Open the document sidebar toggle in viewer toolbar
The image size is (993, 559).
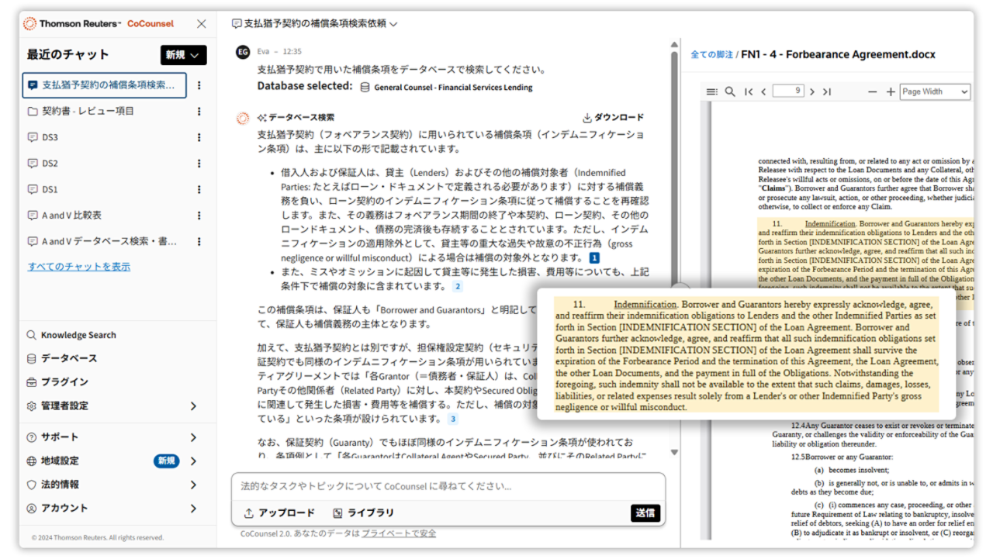711,91
